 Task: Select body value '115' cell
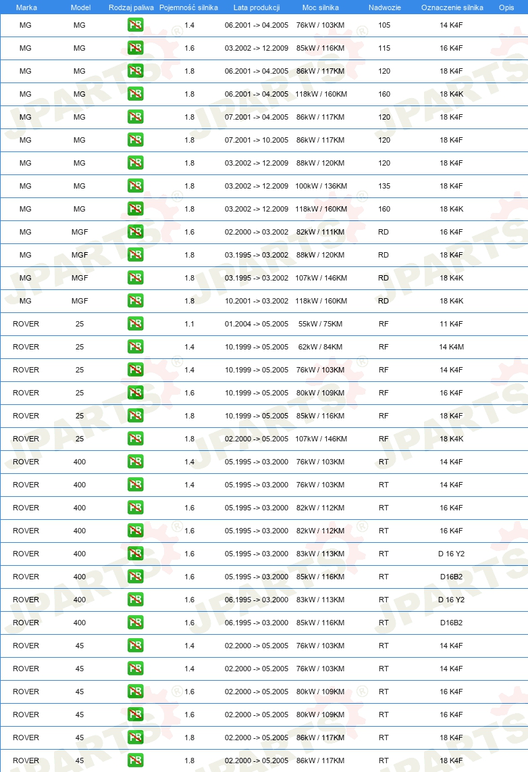coord(384,48)
